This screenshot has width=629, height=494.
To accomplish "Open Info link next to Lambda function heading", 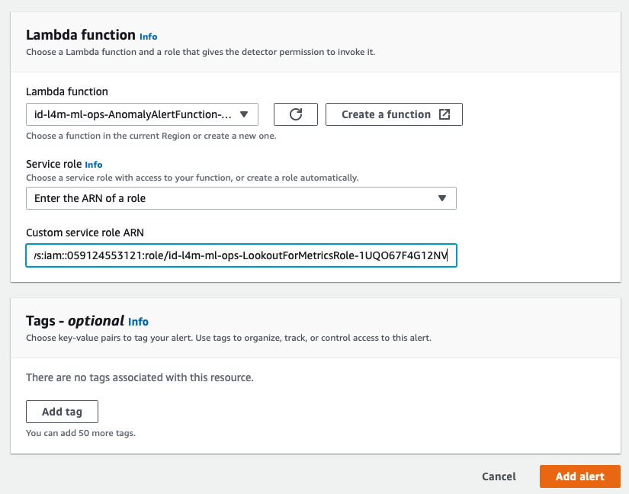I will [149, 37].
